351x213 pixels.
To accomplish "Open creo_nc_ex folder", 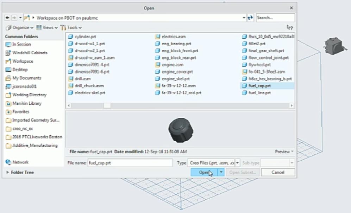I will [x=19, y=129].
